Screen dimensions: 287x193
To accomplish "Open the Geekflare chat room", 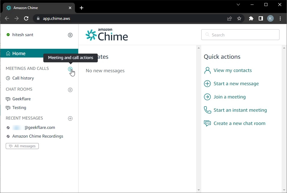I will coord(21,99).
